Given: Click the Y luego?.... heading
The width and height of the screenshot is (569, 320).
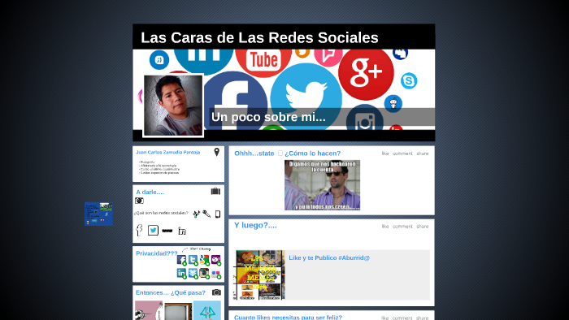Looking at the screenshot, I should tap(255, 225).
